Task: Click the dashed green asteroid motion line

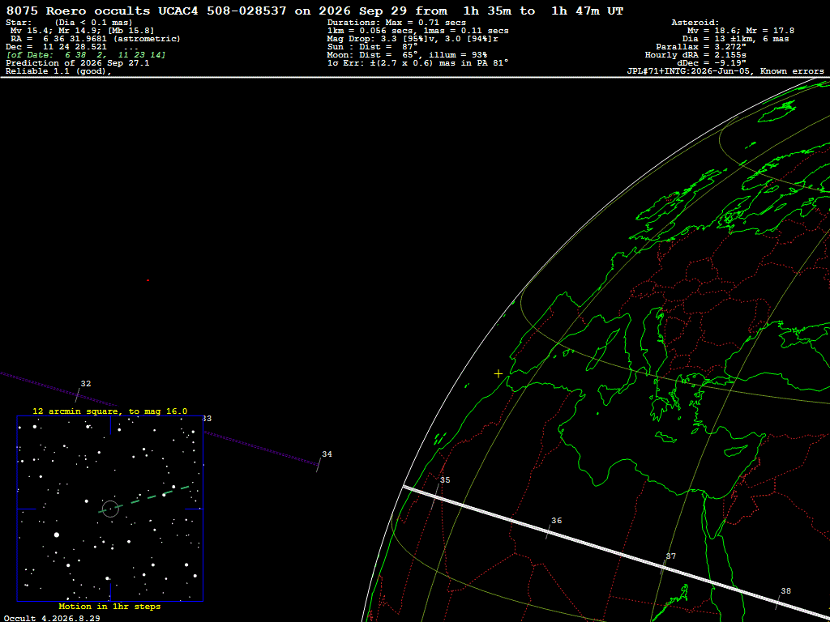Action: point(144,499)
